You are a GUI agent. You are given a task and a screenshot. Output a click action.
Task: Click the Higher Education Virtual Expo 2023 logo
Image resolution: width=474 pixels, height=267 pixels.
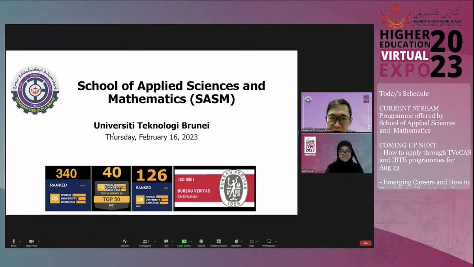(421, 53)
